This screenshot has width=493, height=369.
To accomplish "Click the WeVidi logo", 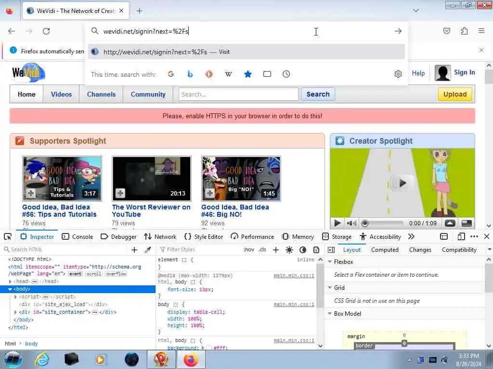I will [28, 73].
